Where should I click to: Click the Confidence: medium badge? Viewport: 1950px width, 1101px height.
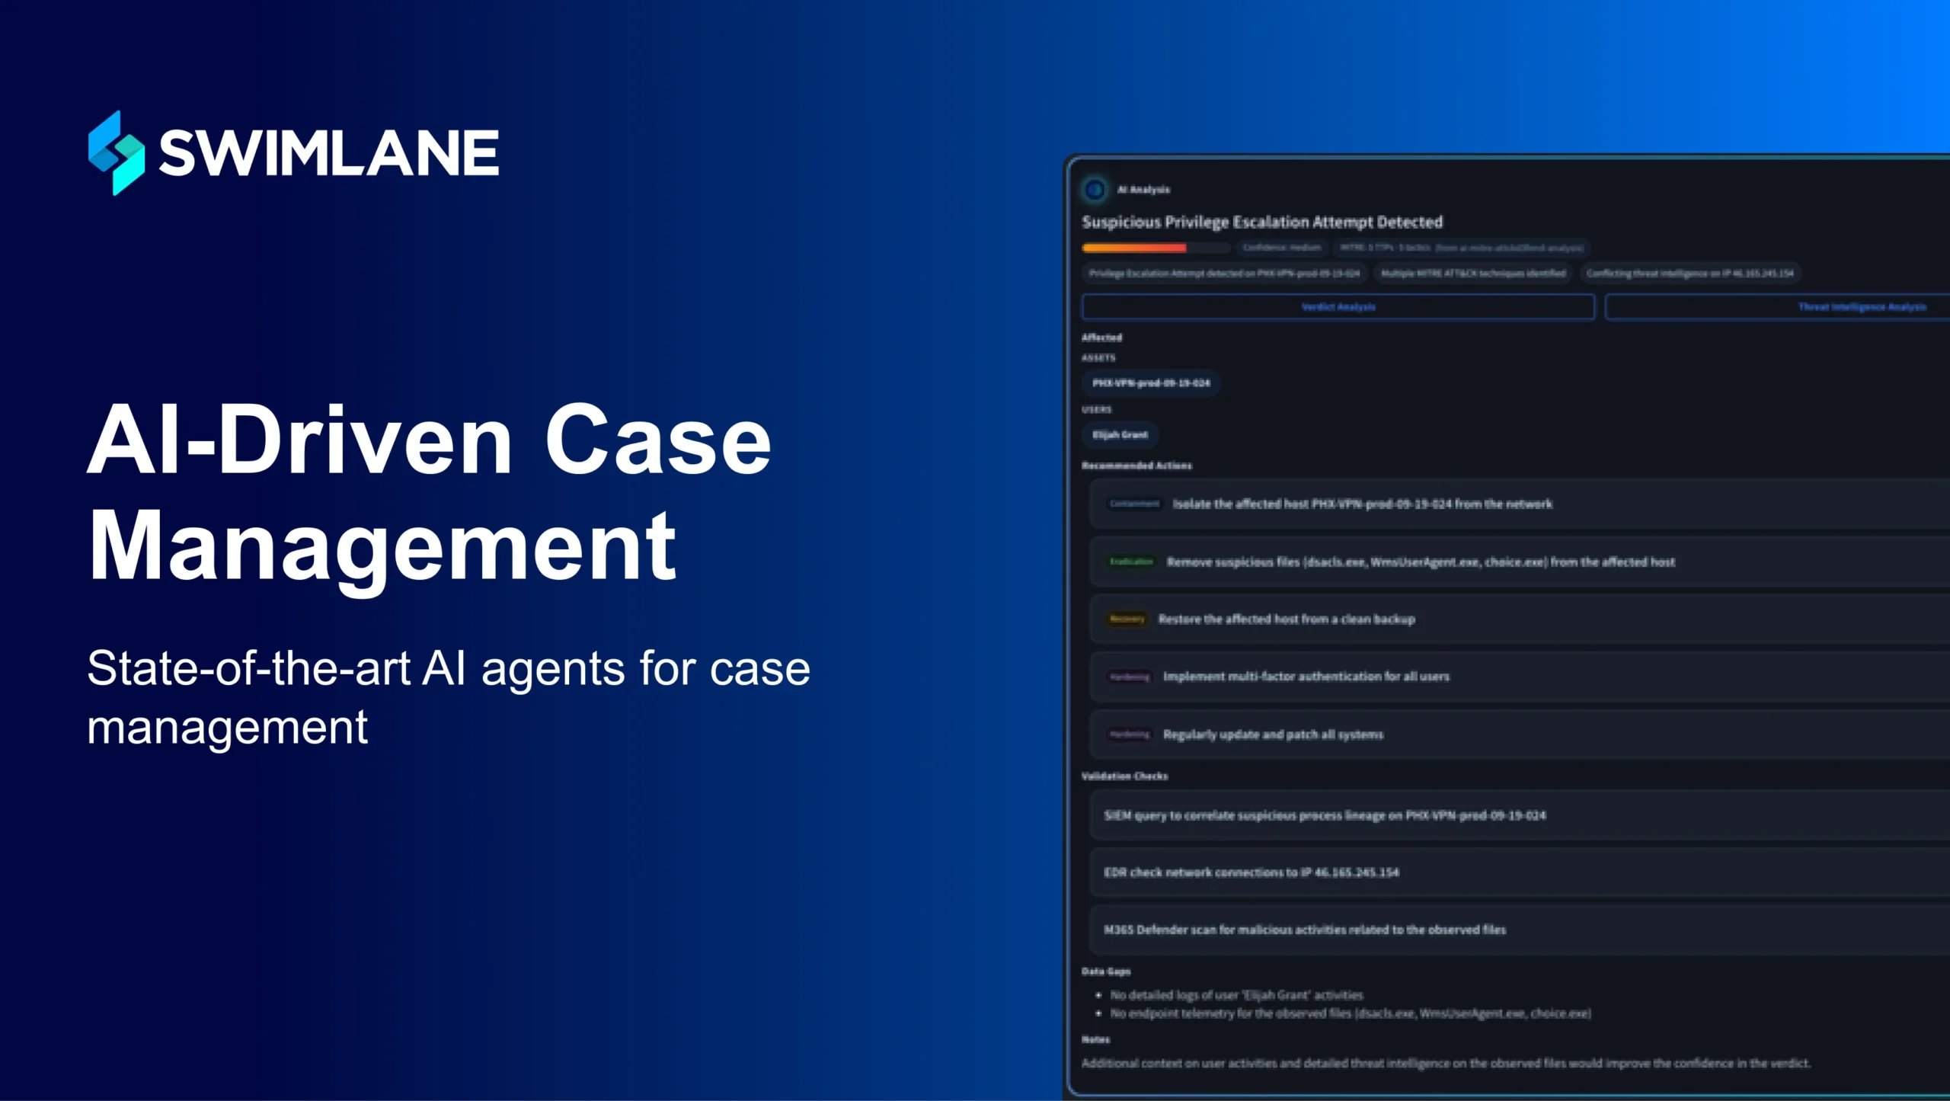pos(1282,248)
